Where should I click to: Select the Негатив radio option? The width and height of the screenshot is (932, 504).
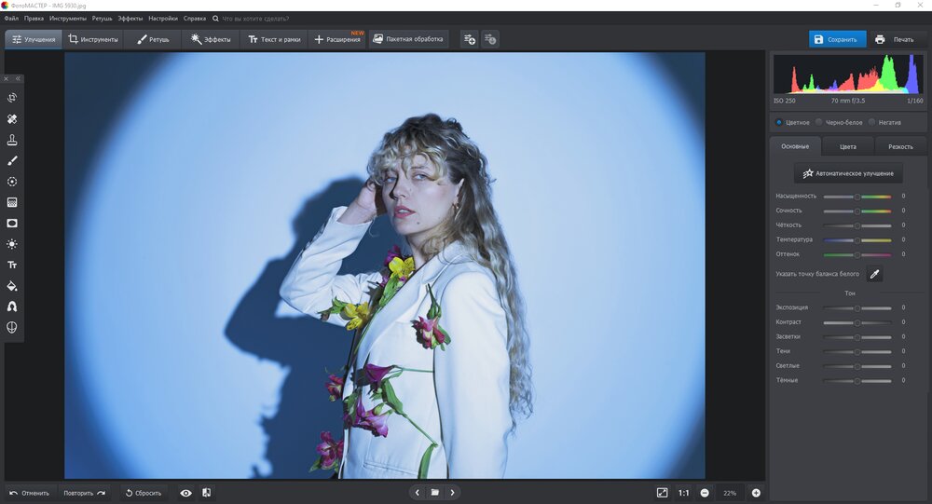coord(871,122)
